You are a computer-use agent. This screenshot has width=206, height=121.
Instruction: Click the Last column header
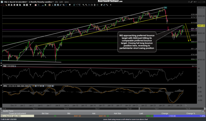141,113
